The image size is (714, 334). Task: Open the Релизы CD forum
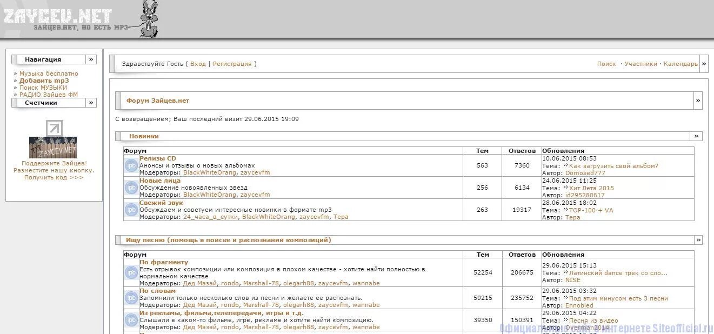pos(158,158)
